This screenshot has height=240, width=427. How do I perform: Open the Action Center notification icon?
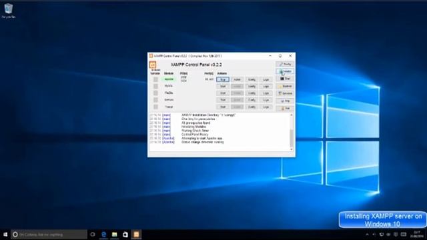tap(396, 235)
